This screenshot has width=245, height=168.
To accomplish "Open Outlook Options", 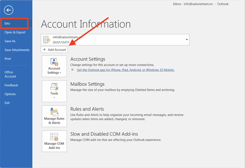I will (x=10, y=94).
